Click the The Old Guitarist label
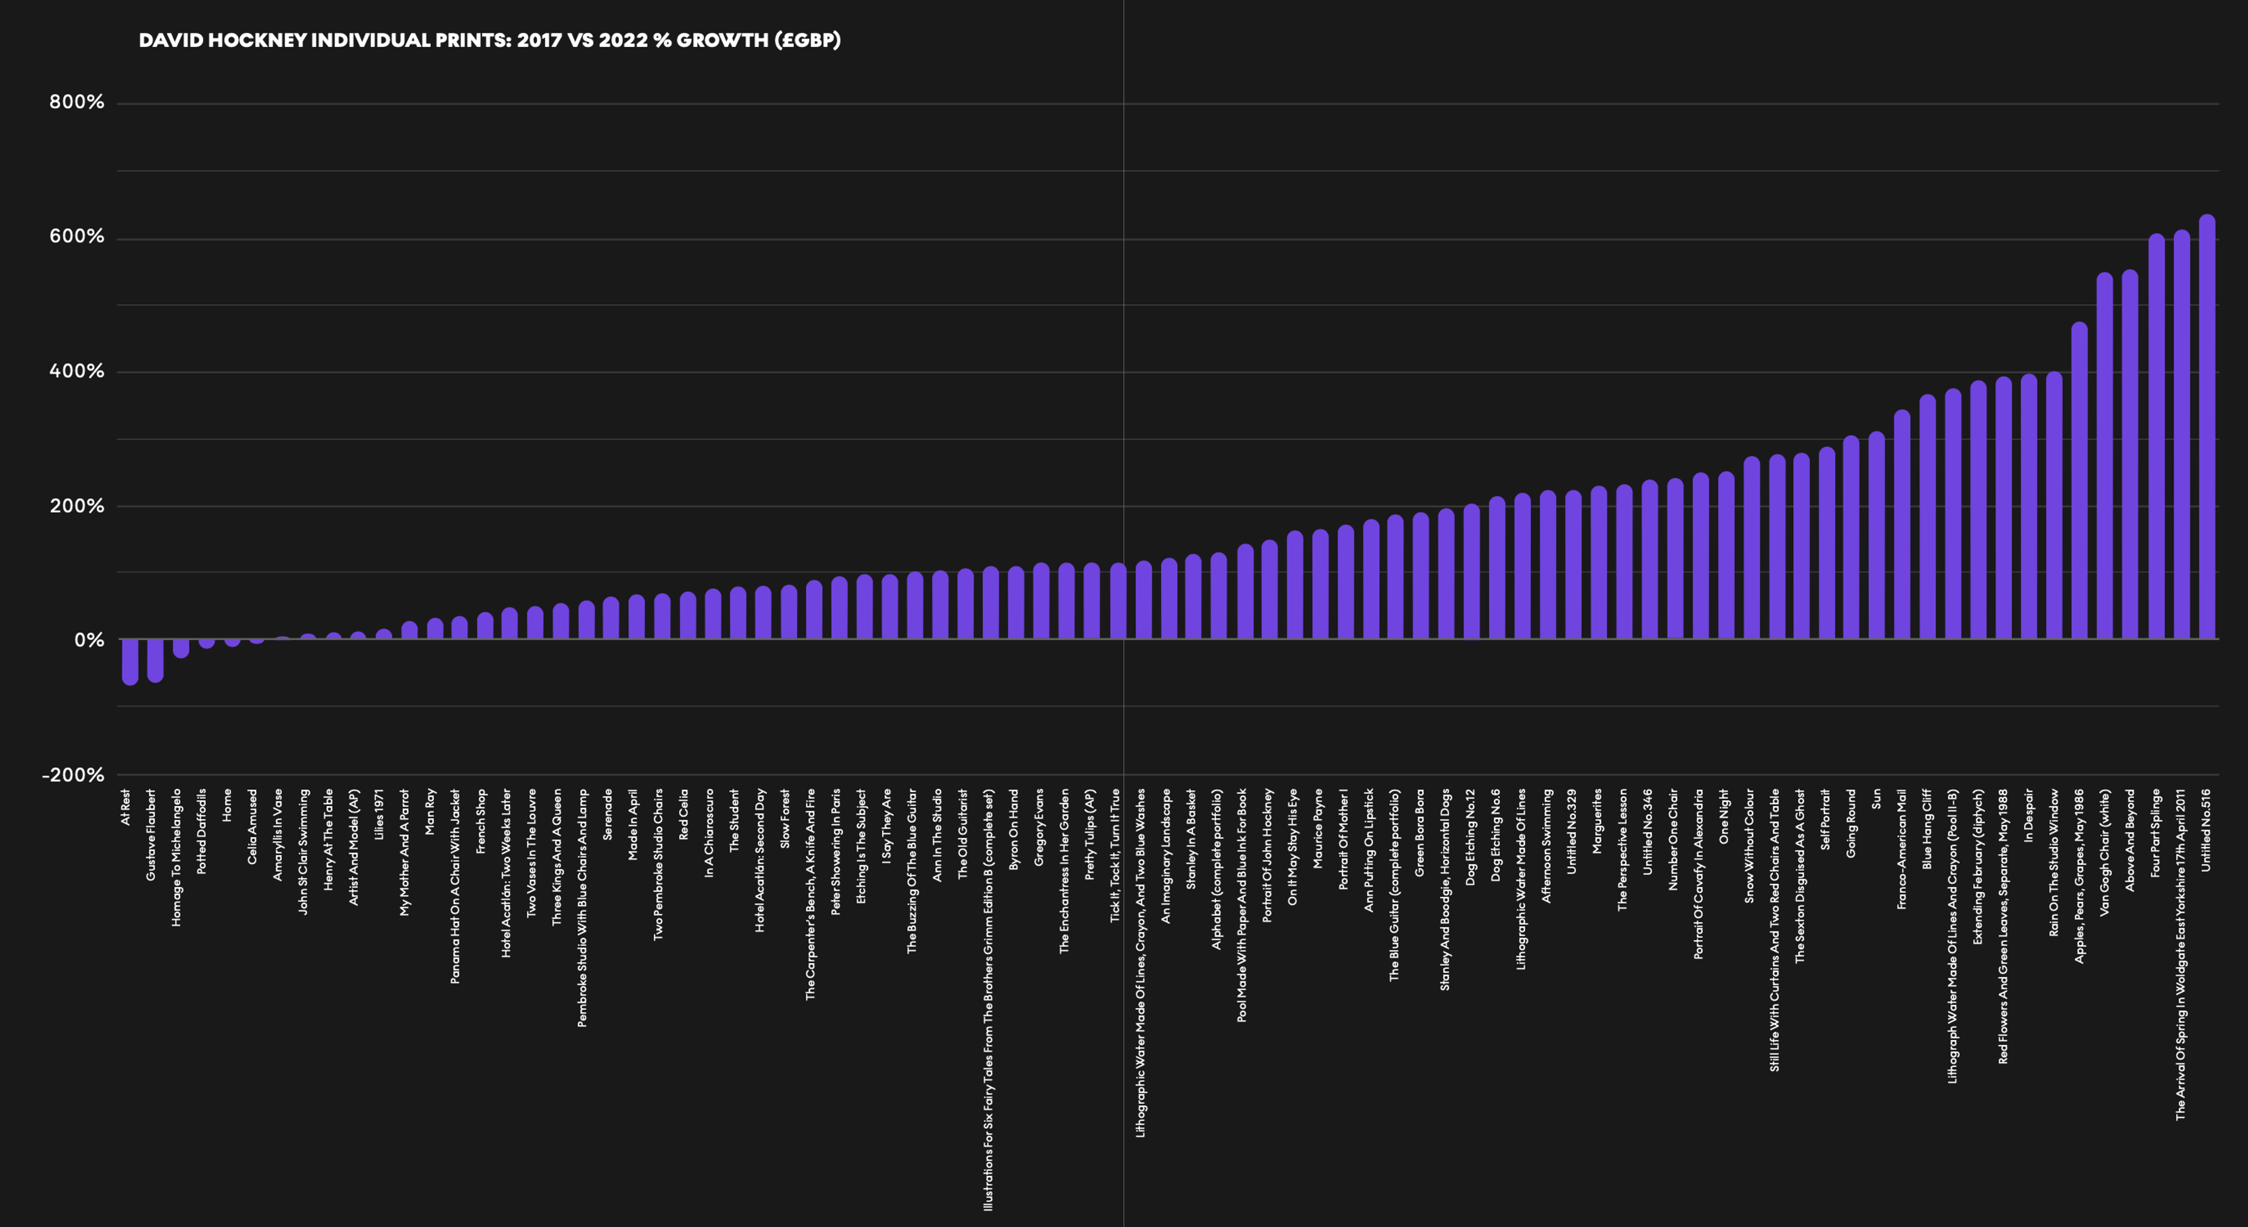Viewport: 2248px width, 1227px height. pyautogui.click(x=962, y=834)
